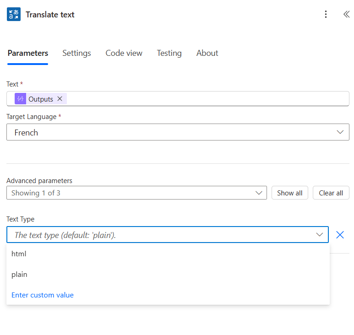Click the Enter custom value link
Image resolution: width=354 pixels, height=335 pixels.
click(43, 295)
